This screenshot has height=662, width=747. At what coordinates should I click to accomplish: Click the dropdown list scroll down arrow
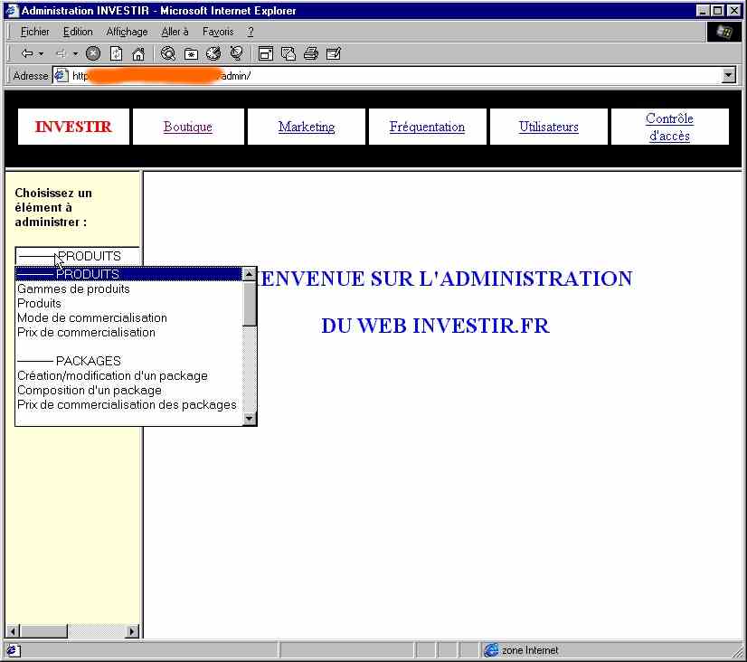[250, 418]
